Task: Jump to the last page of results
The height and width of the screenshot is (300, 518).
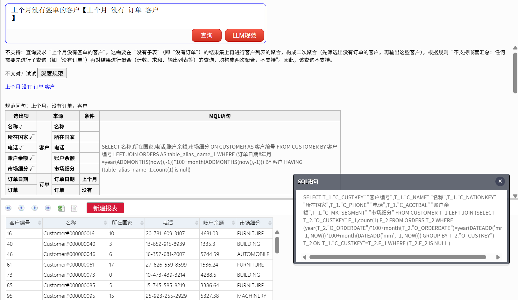Action: pyautogui.click(x=48, y=208)
